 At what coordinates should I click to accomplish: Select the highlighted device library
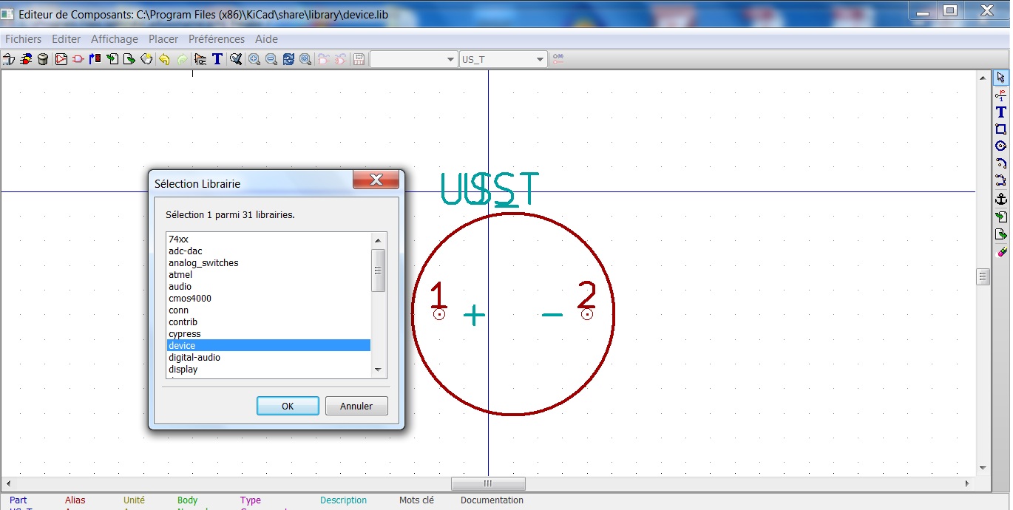[268, 346]
